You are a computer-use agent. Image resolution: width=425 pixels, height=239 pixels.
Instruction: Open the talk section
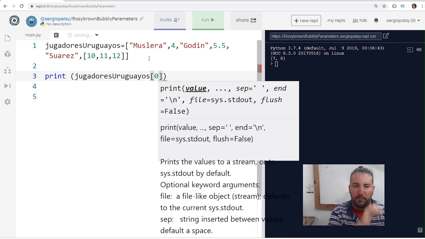pyautogui.click(x=360, y=21)
